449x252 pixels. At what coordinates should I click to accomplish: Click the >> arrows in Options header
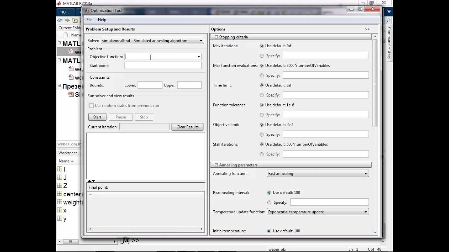[367, 29]
